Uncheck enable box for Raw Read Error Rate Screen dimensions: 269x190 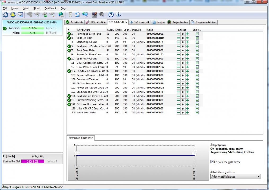click(197, 34)
